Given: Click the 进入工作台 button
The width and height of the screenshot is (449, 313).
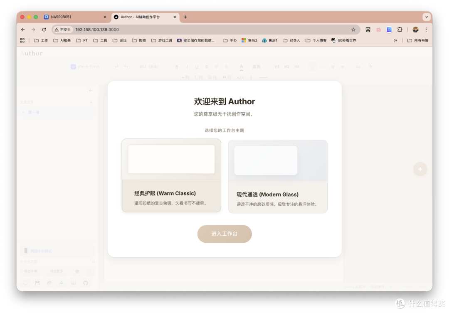Looking at the screenshot, I should 224,234.
